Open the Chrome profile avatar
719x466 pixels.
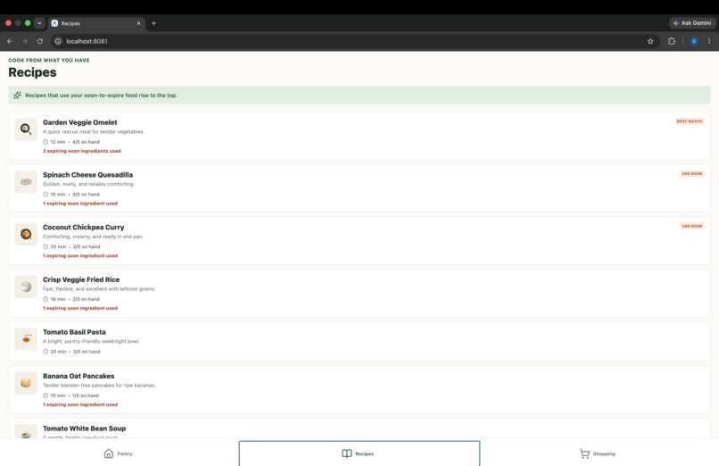pyautogui.click(x=694, y=41)
